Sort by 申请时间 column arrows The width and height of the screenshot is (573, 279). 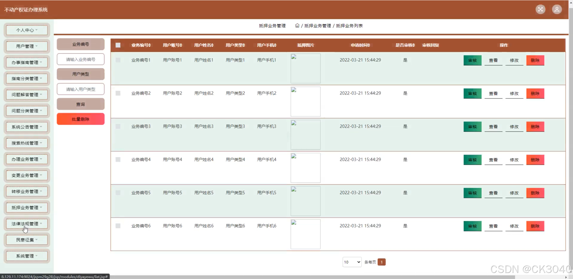(x=369, y=45)
